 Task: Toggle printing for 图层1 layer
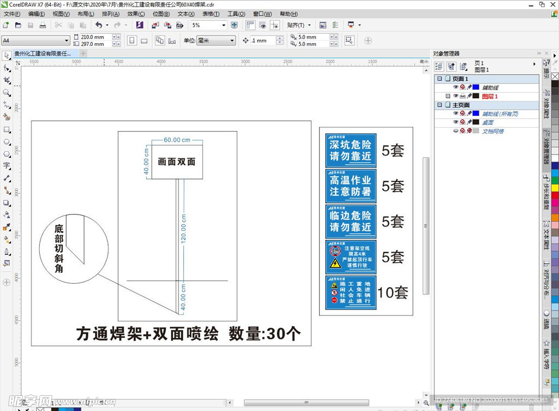[463, 96]
